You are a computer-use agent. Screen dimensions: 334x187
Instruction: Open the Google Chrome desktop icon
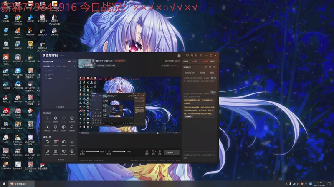pyautogui.click(x=18, y=20)
